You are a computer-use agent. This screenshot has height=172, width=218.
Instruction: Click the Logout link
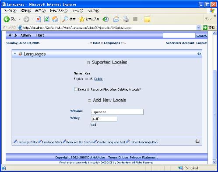(201, 43)
